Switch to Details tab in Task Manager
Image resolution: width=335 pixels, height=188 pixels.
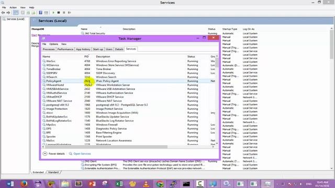pyautogui.click(x=119, y=49)
